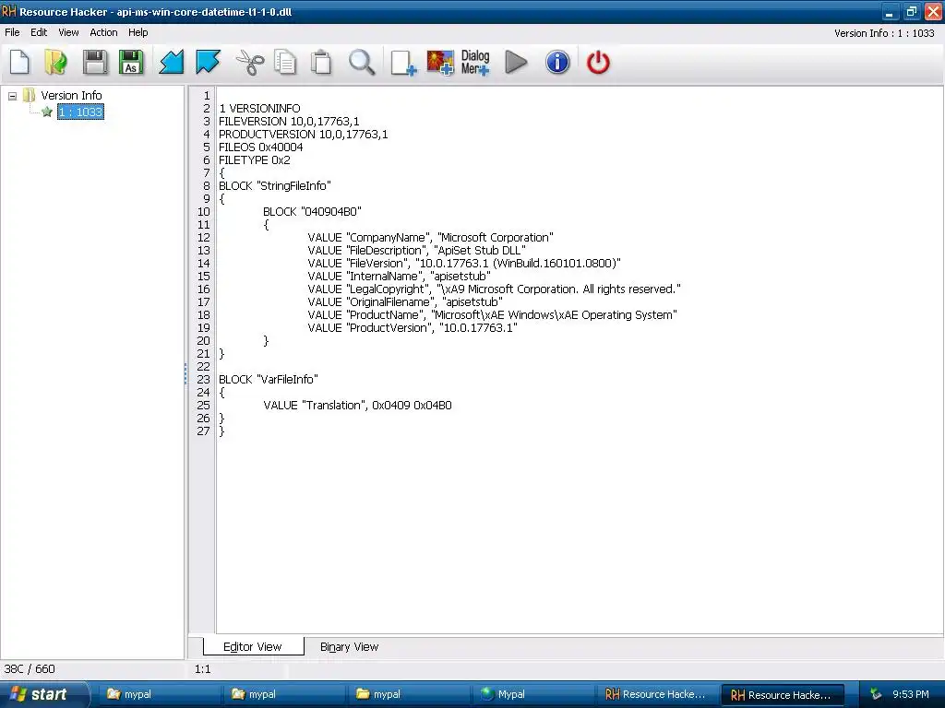Click the 1:1 cursor position status entry
The width and height of the screenshot is (945, 708).
coord(202,669)
